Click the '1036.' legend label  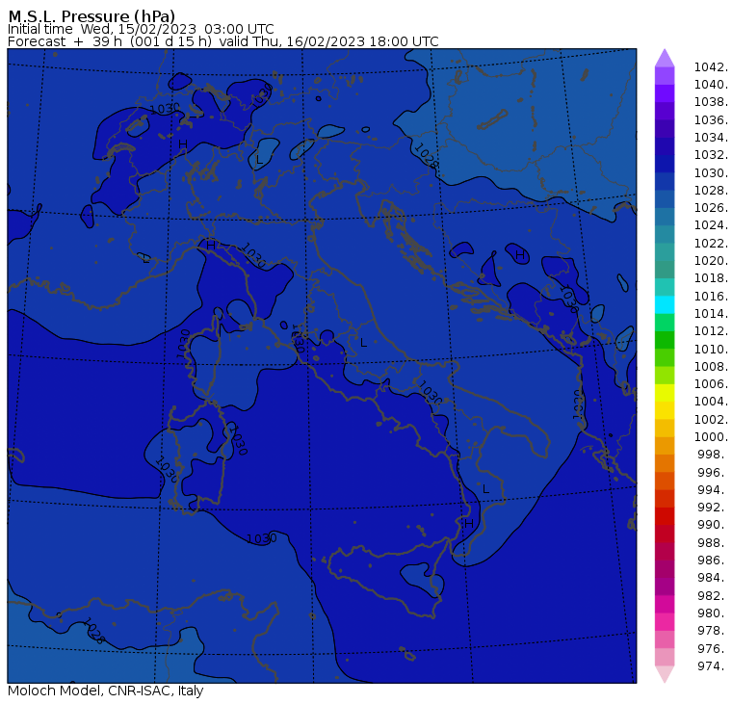coord(711,120)
